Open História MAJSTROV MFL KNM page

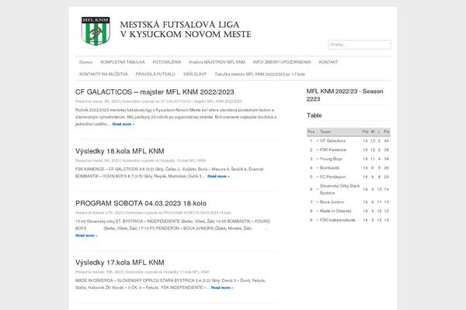217,62
